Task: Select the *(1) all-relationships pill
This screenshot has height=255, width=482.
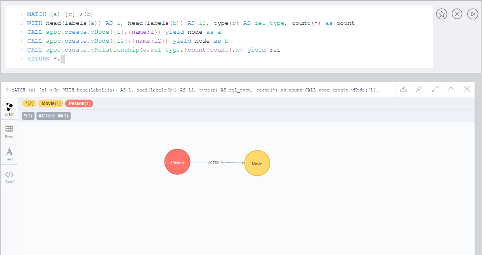Action: [28, 115]
